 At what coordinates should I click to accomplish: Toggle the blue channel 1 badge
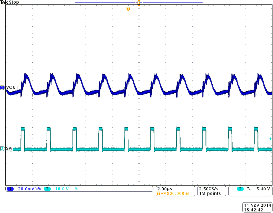click(10, 189)
